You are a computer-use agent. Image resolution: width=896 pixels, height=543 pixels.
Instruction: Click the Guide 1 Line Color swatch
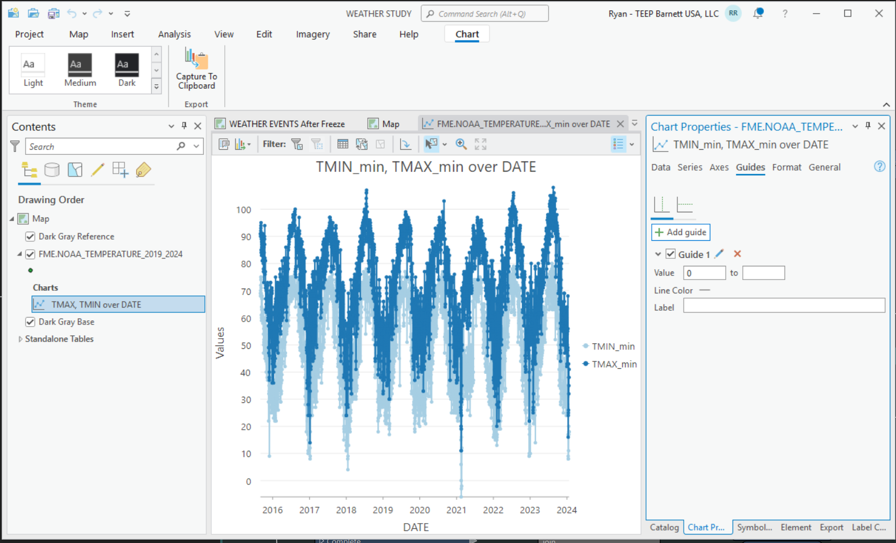pyautogui.click(x=705, y=290)
